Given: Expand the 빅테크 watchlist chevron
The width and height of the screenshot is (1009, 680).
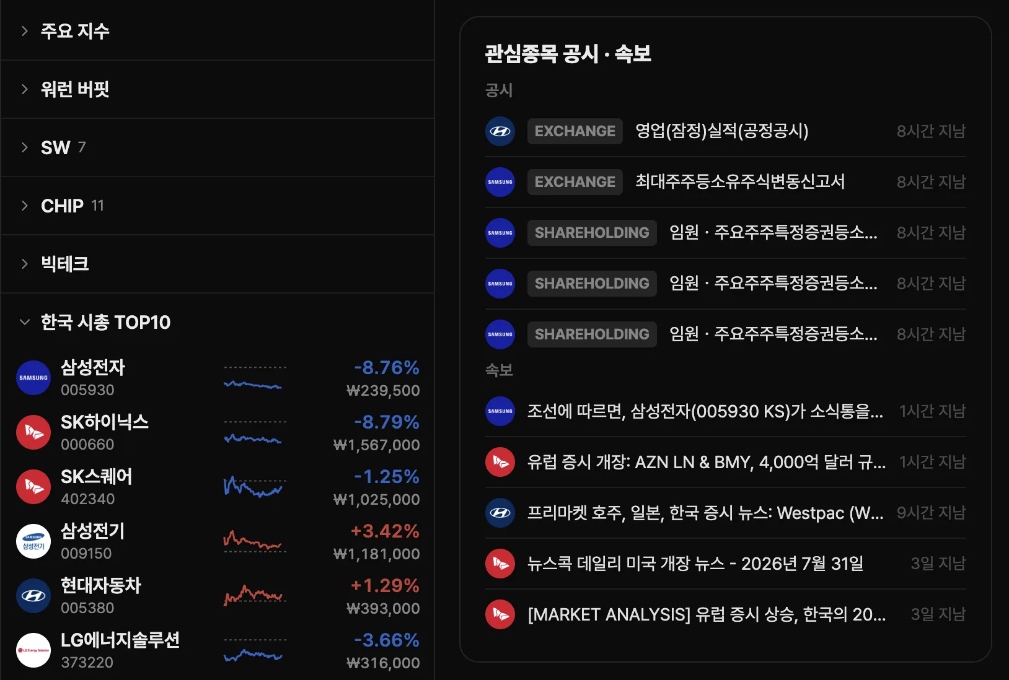Looking at the screenshot, I should click(25, 264).
